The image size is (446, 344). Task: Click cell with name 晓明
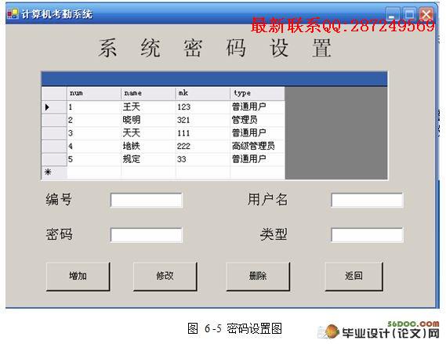148,120
